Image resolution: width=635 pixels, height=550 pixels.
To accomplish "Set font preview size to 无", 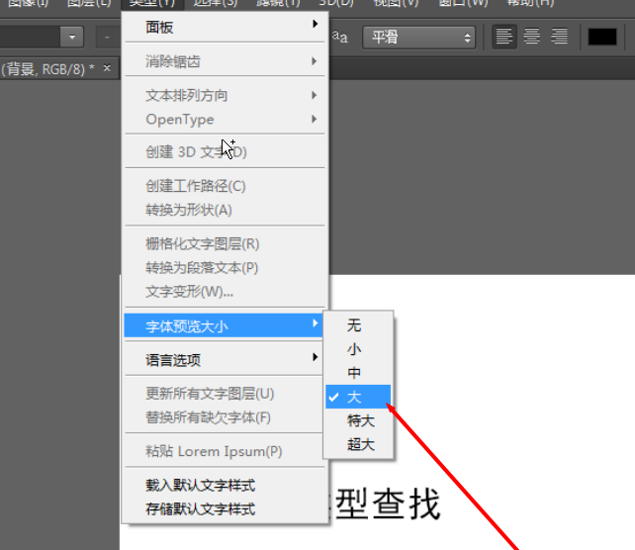I will tap(358, 325).
